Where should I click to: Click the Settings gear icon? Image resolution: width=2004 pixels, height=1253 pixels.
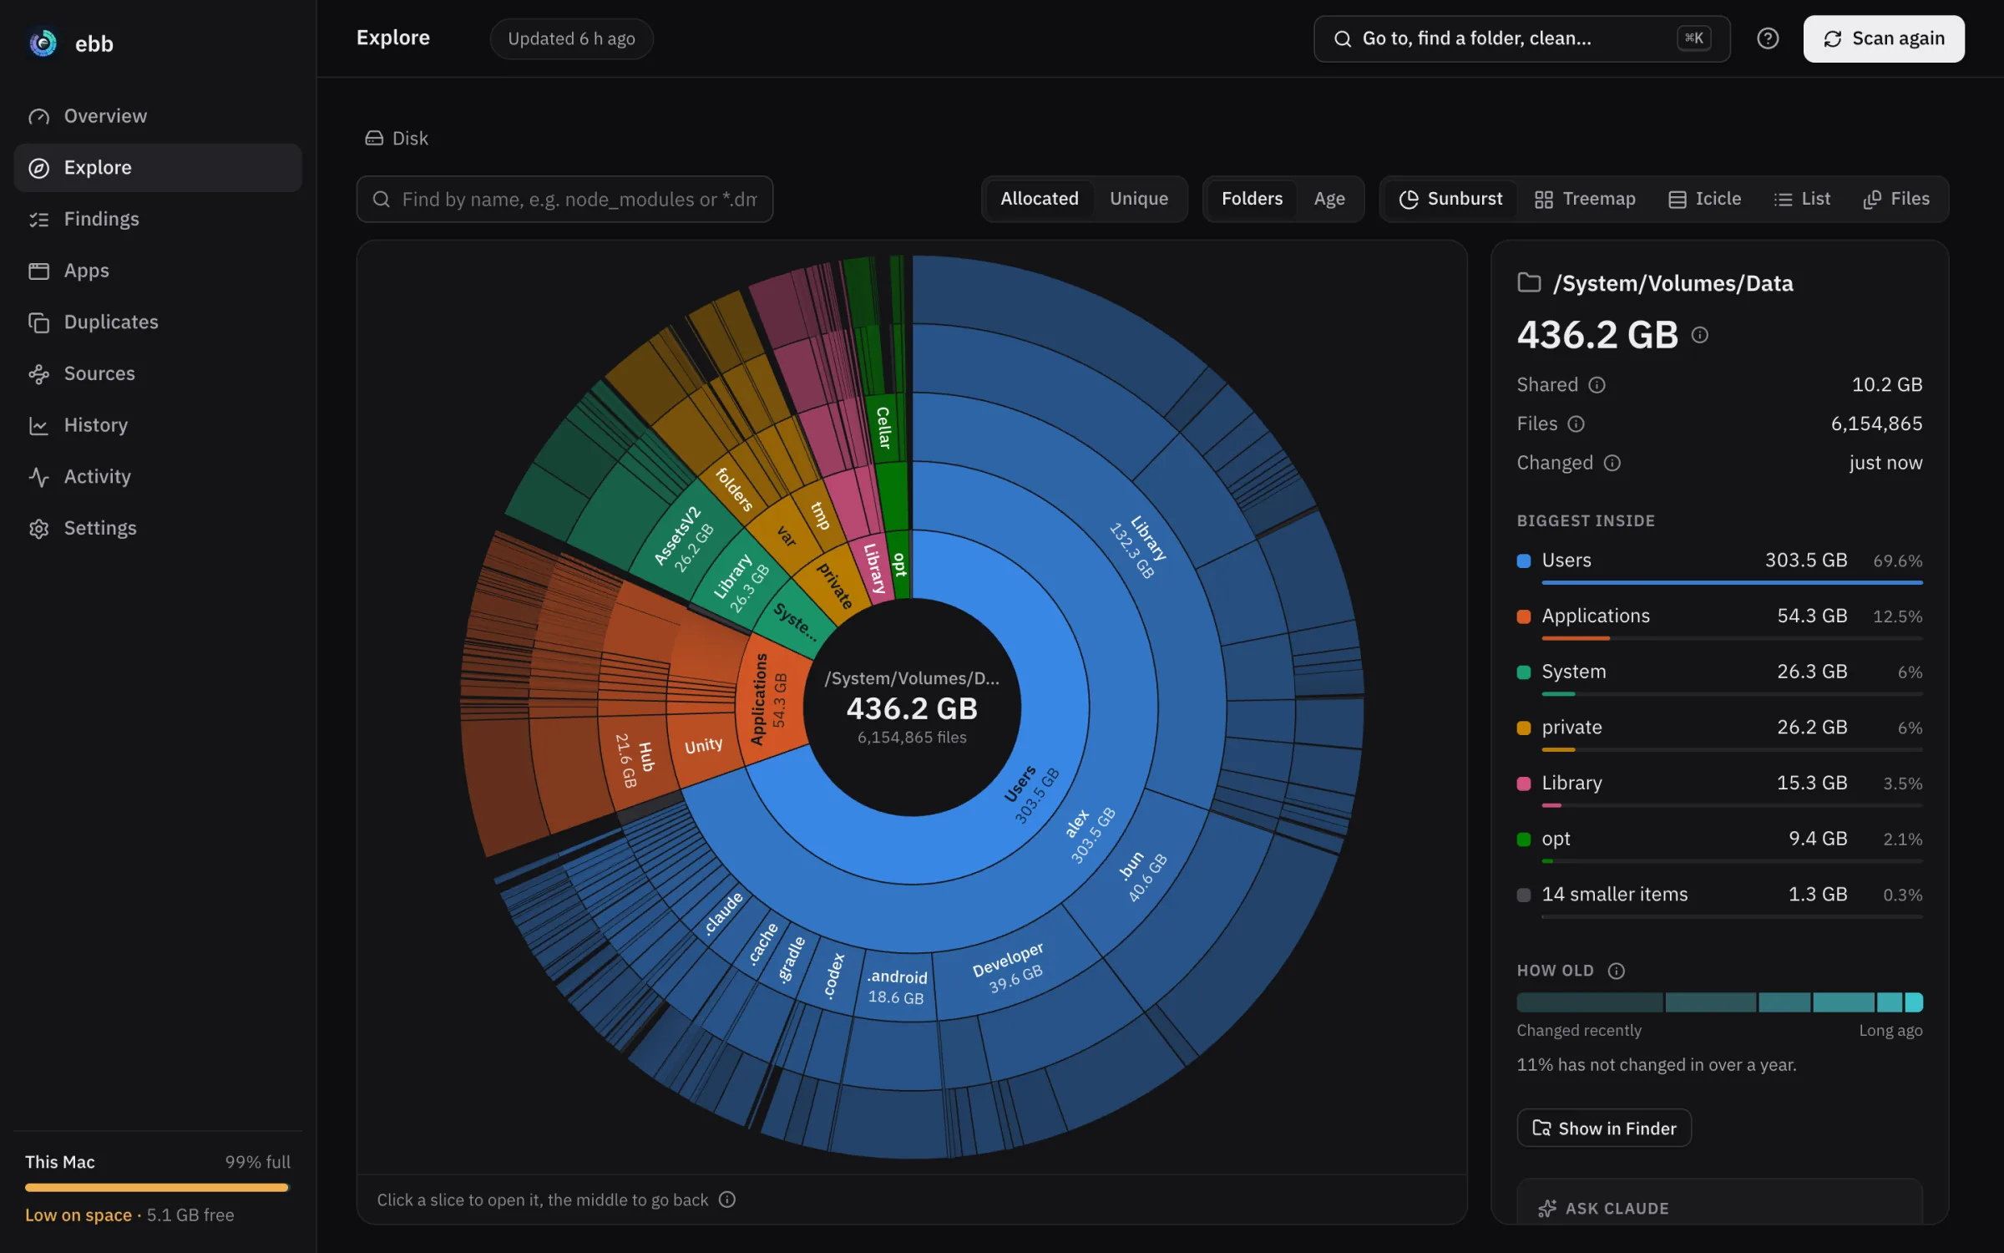38,529
